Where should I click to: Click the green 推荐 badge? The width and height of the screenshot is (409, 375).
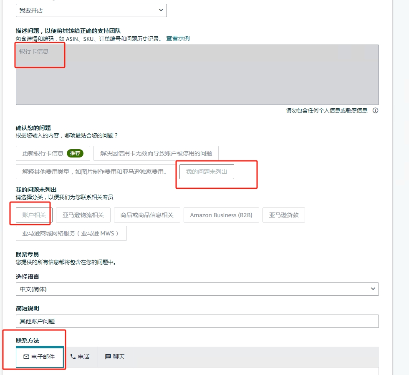75,153
